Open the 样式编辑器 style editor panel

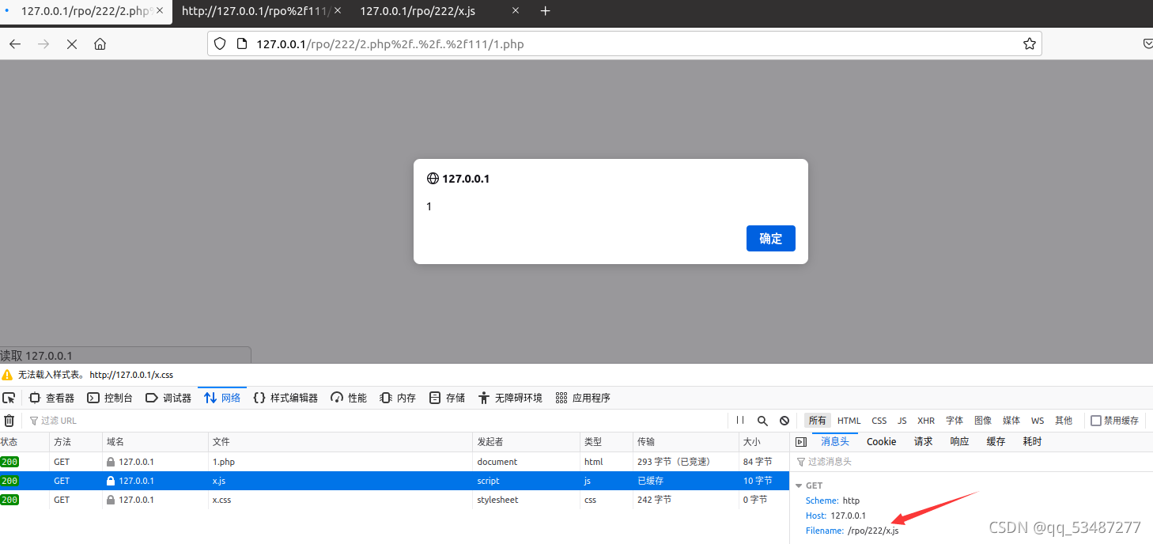285,398
